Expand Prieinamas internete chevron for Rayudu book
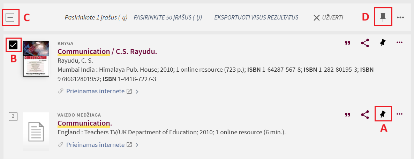The height and width of the screenshot is (159, 414). [x=137, y=92]
